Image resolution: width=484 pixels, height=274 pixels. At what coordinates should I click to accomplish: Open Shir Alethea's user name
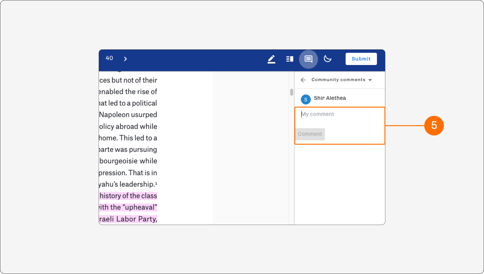(x=330, y=98)
